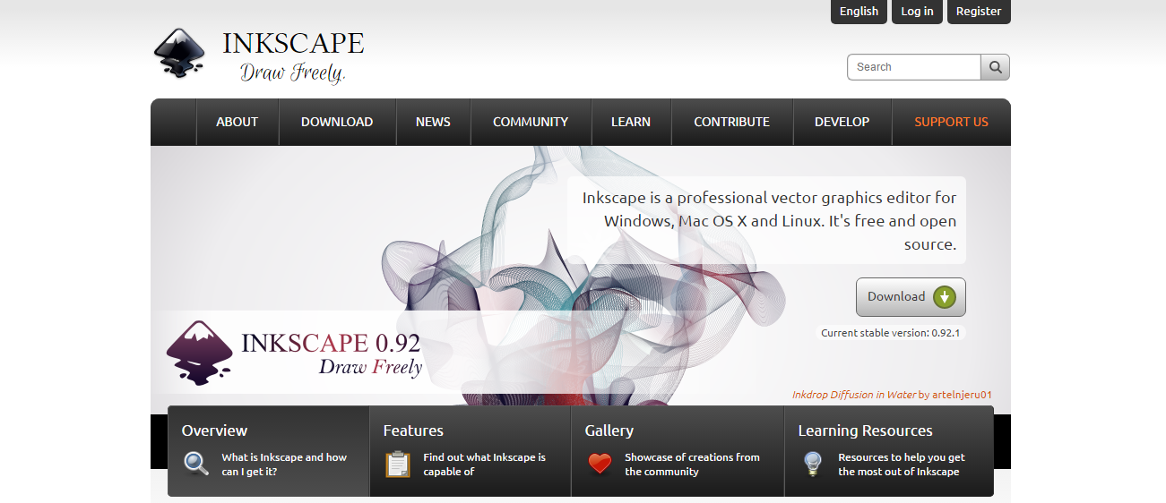Click 'Resources to help you get the most out of Inkscape'

[x=902, y=465]
